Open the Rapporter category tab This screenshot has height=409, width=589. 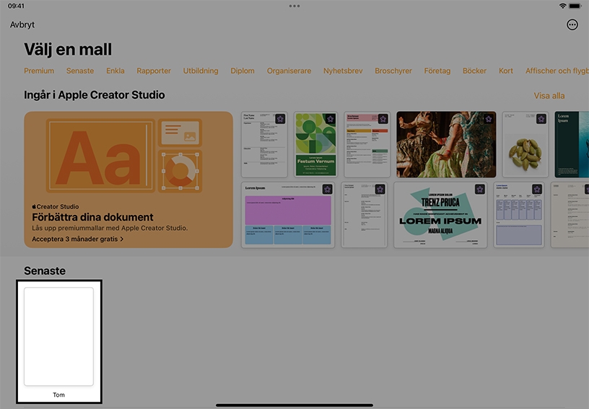(154, 71)
